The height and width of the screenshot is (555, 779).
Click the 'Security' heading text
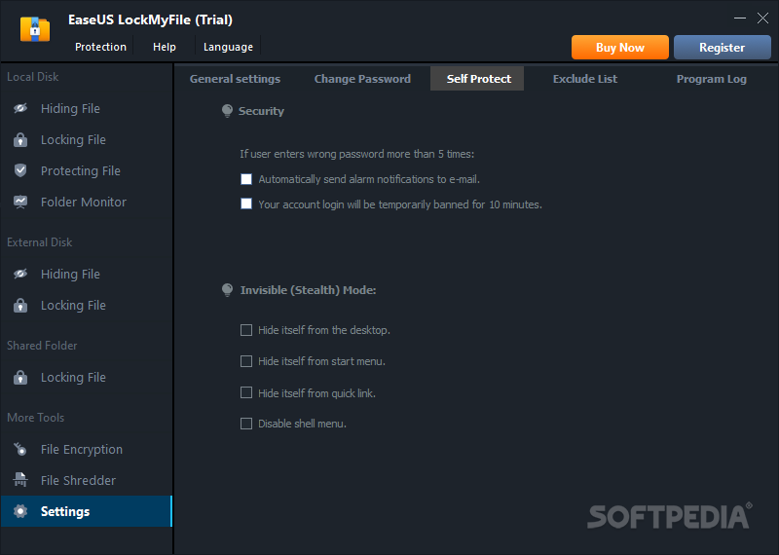coord(261,111)
